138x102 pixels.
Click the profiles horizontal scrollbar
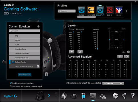pyautogui.click(x=86, y=17)
